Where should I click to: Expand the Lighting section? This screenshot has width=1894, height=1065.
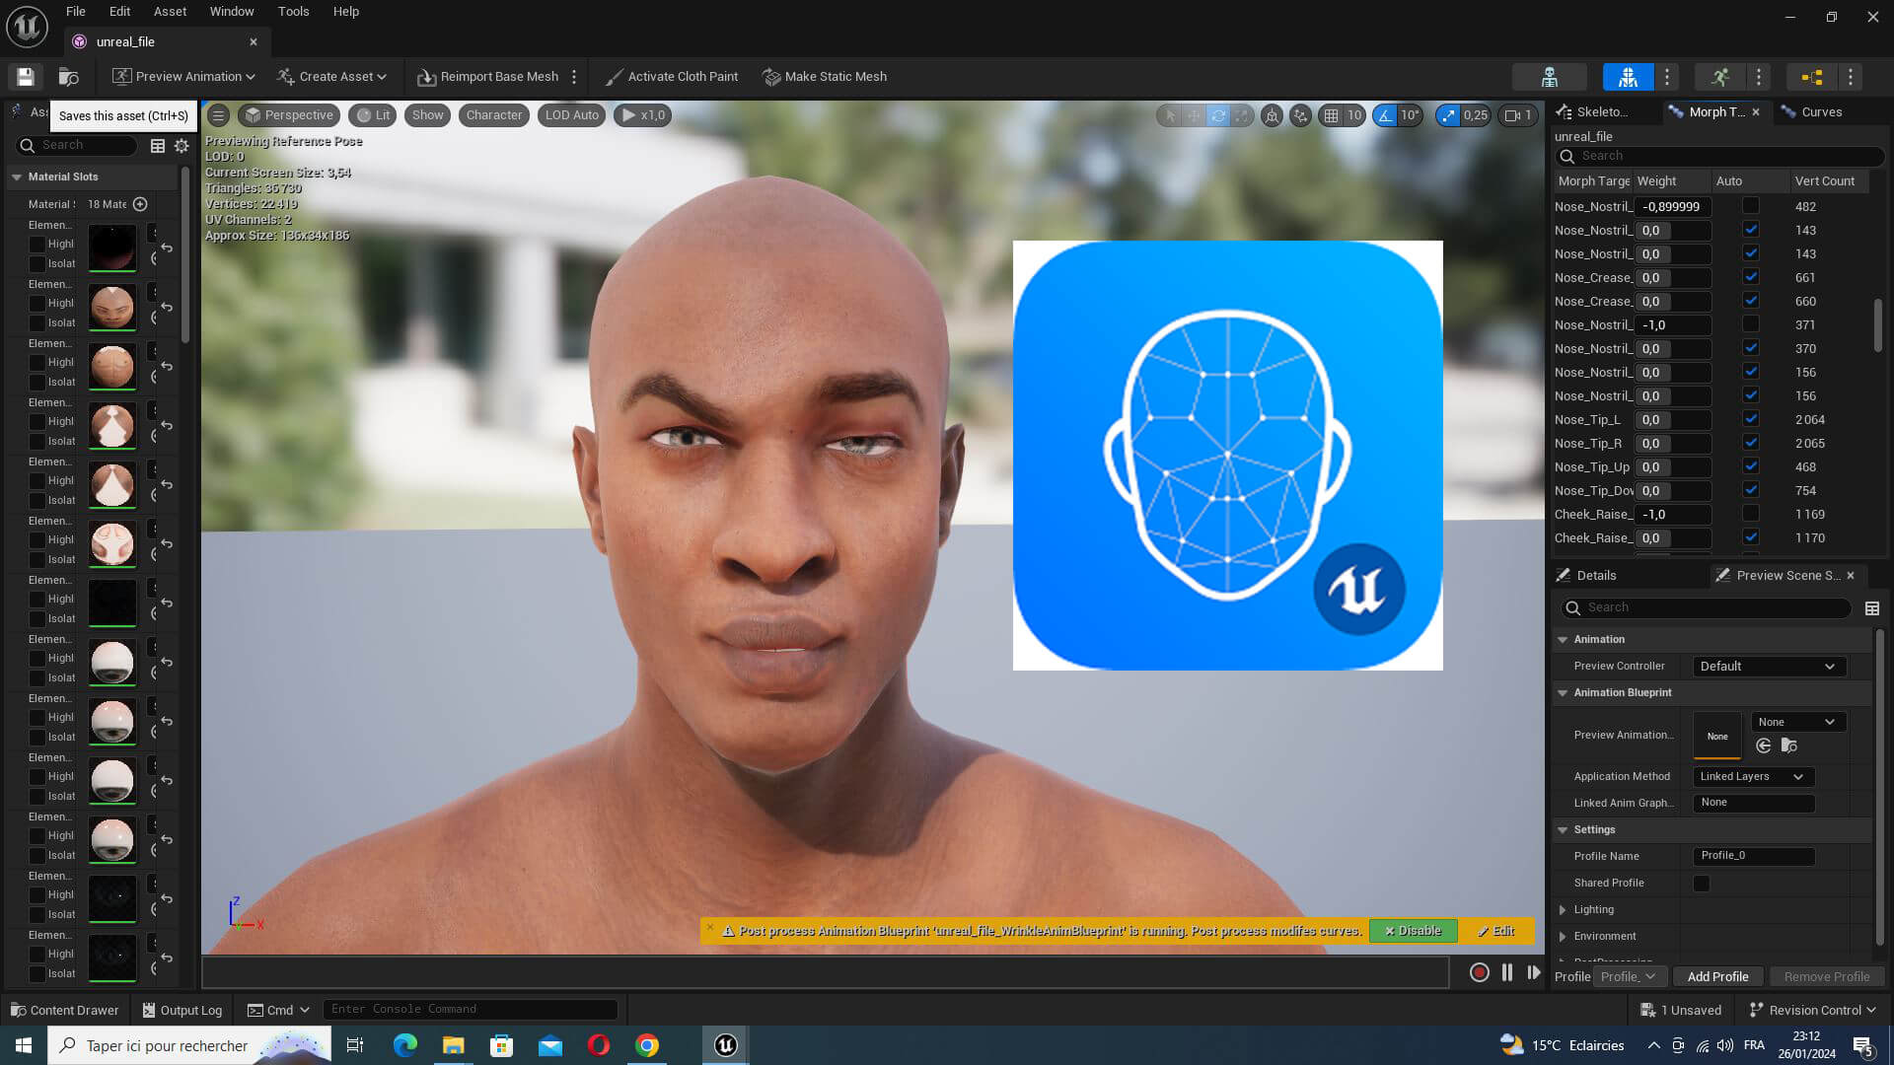(1563, 910)
